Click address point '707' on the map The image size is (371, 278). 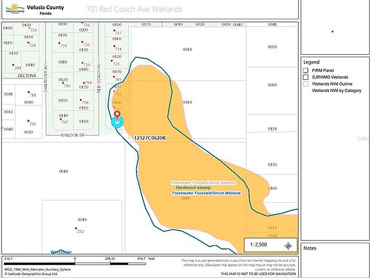(x=64, y=122)
